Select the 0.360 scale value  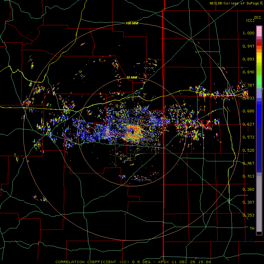coord(248,189)
